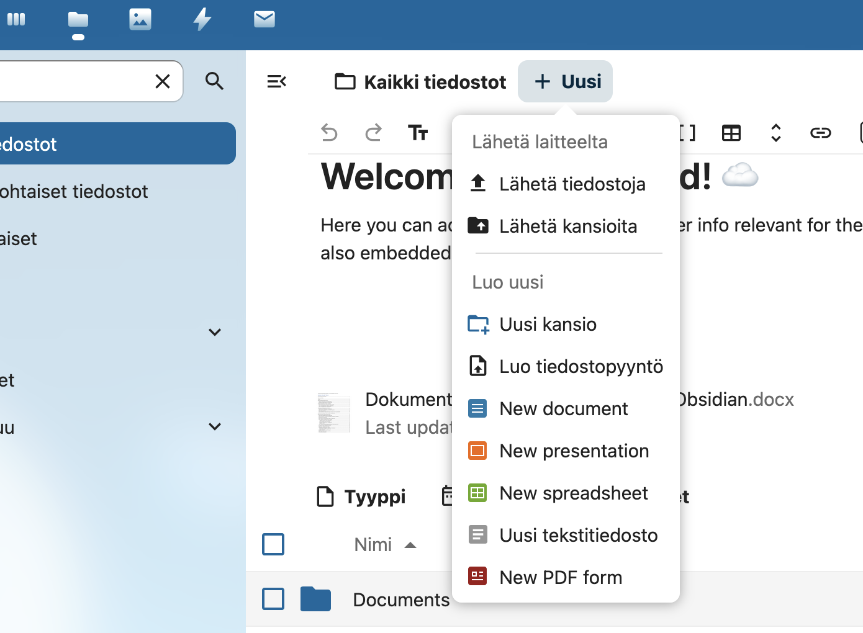
Task: Open the Documents folder row
Action: [x=554, y=599]
